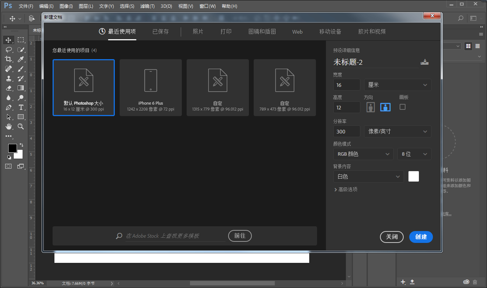
Task: Switch library panel to grid view
Action: [468, 46]
